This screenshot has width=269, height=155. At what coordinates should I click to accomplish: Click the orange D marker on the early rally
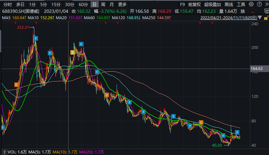pyautogui.click(x=16, y=85)
